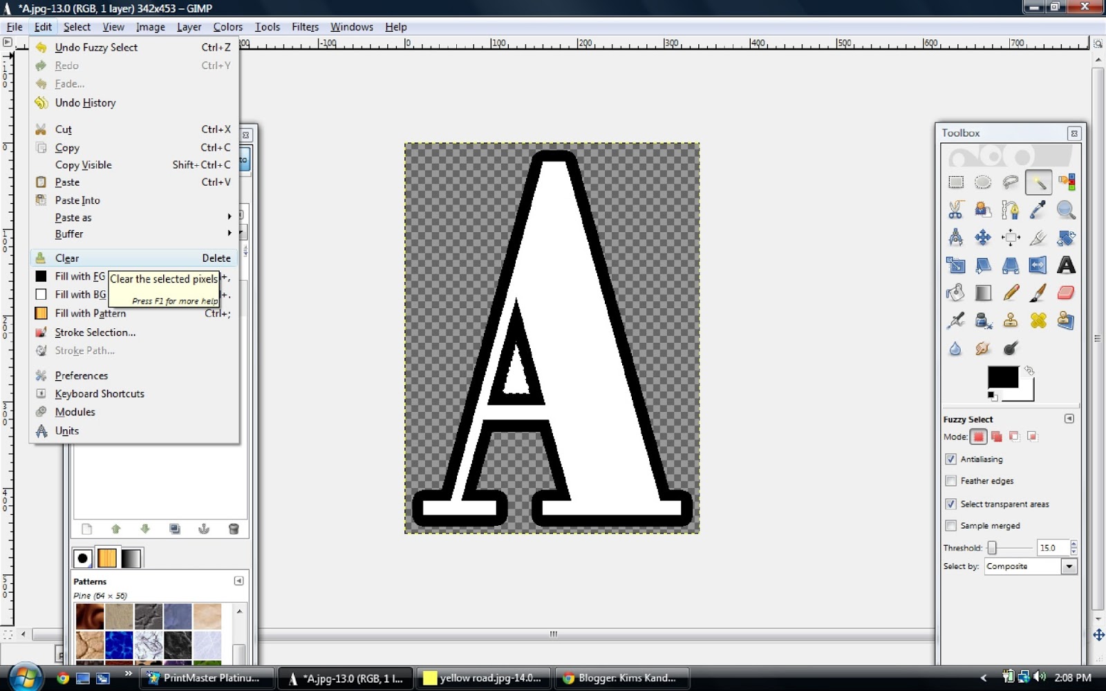Viewport: 1106px width, 691px height.
Task: Toggle the Antialiasing checkbox
Action: pos(951,459)
